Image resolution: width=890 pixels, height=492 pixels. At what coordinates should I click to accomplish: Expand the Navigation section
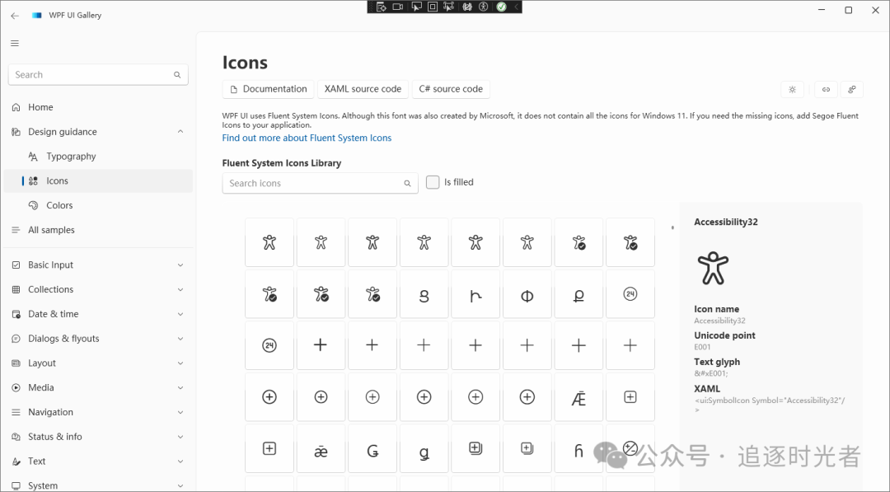point(98,412)
